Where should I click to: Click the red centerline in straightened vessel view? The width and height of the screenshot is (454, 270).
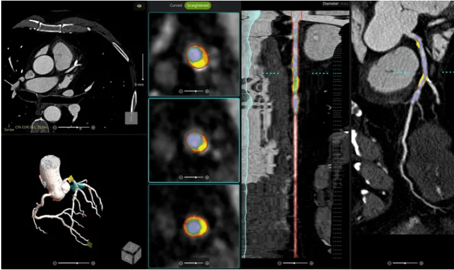point(294,155)
